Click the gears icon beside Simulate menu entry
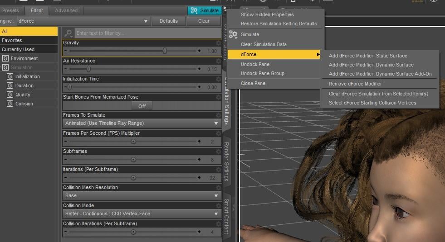The height and width of the screenshot is (242, 445). (233, 34)
